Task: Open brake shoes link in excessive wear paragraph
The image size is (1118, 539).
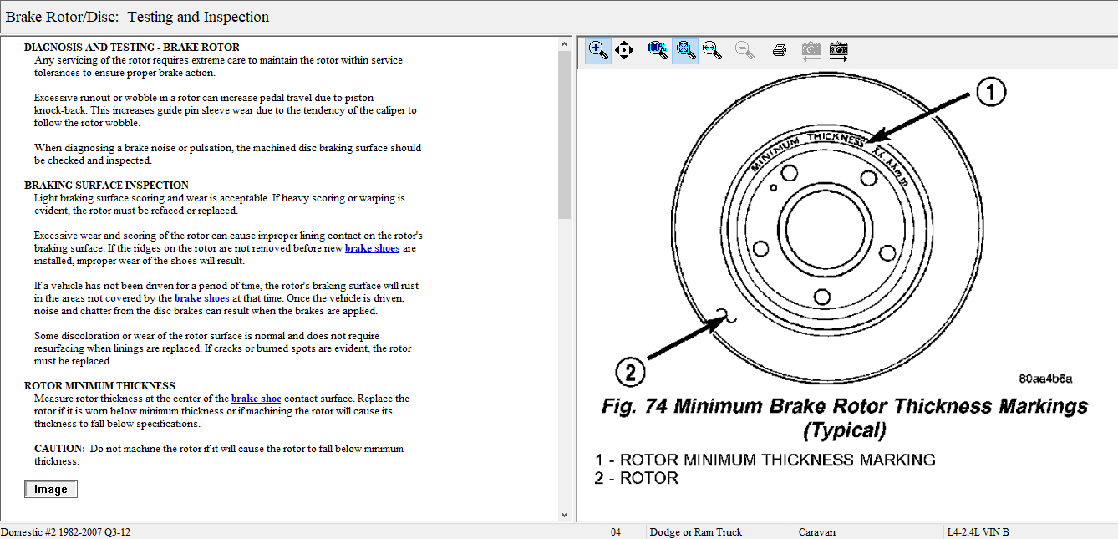Action: (372, 248)
